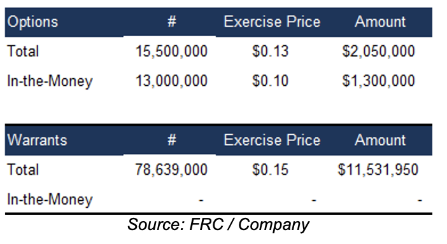Viewport: 447px width, 244px height.
Task: Select the Options total count 15,500,000
Action: click(x=171, y=51)
